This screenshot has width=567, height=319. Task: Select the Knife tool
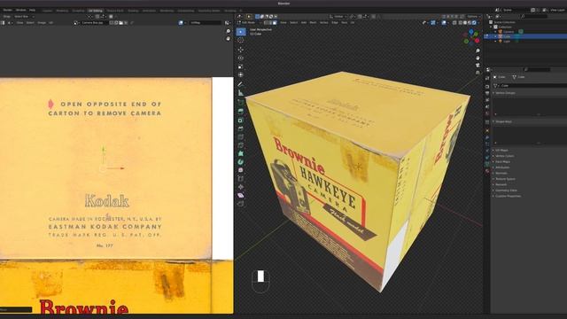pos(241,145)
